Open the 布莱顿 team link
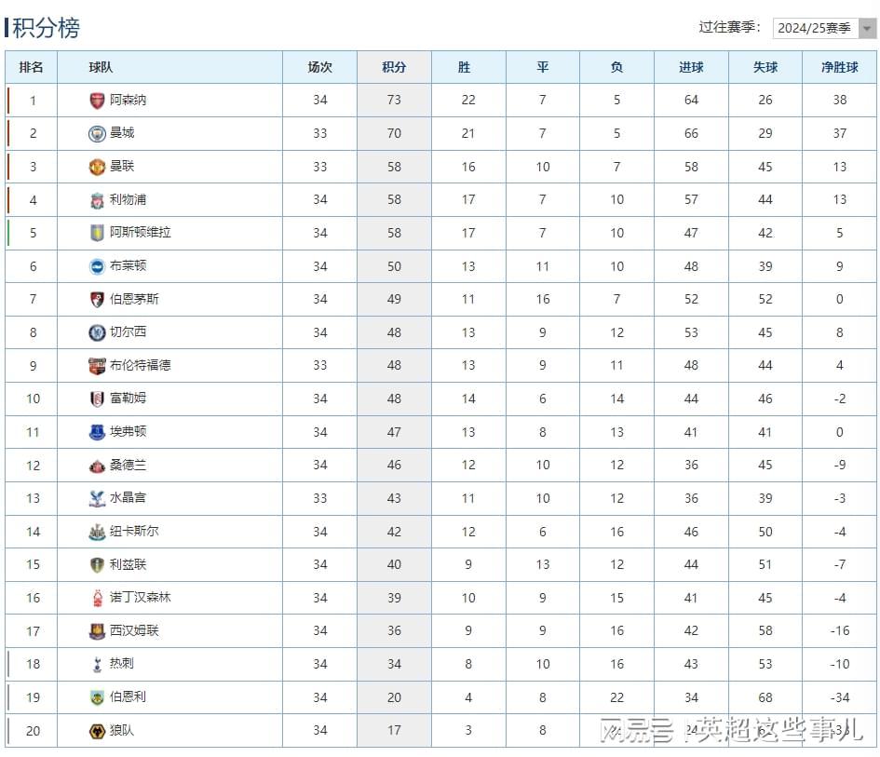This screenshot has height=757, width=880. coord(129,266)
